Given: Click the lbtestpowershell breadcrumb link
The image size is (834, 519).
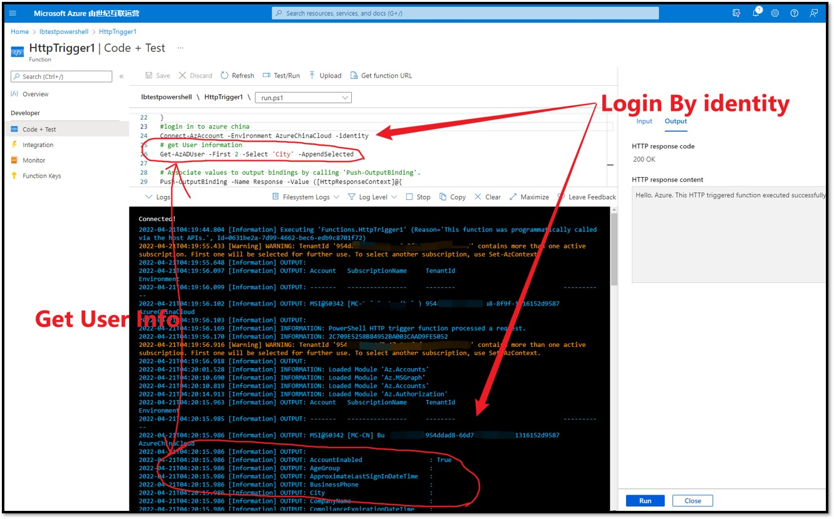Looking at the screenshot, I should coord(64,31).
